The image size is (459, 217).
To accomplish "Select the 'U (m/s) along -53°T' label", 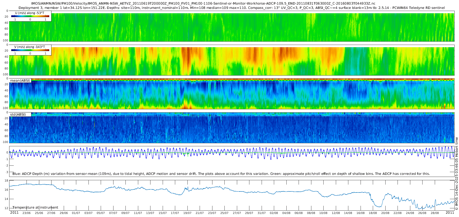I will pyautogui.click(x=30, y=13).
